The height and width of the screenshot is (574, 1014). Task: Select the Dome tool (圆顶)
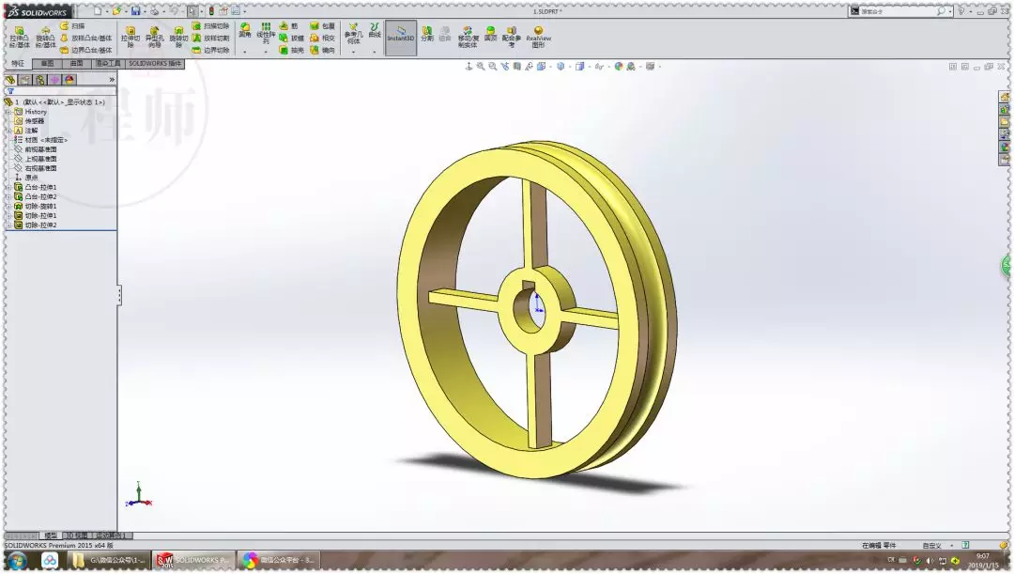(491, 34)
